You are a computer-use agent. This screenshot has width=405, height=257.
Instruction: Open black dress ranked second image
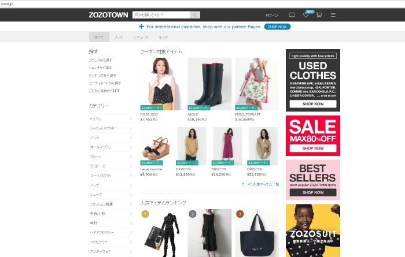click(209, 233)
